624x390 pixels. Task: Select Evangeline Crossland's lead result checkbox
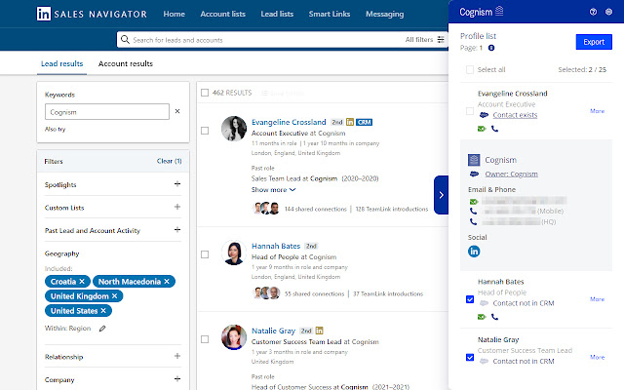pos(205,130)
